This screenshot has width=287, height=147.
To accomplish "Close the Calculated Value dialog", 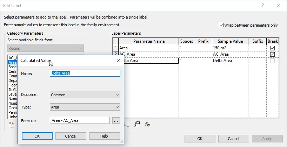I will pyautogui.click(x=118, y=60).
